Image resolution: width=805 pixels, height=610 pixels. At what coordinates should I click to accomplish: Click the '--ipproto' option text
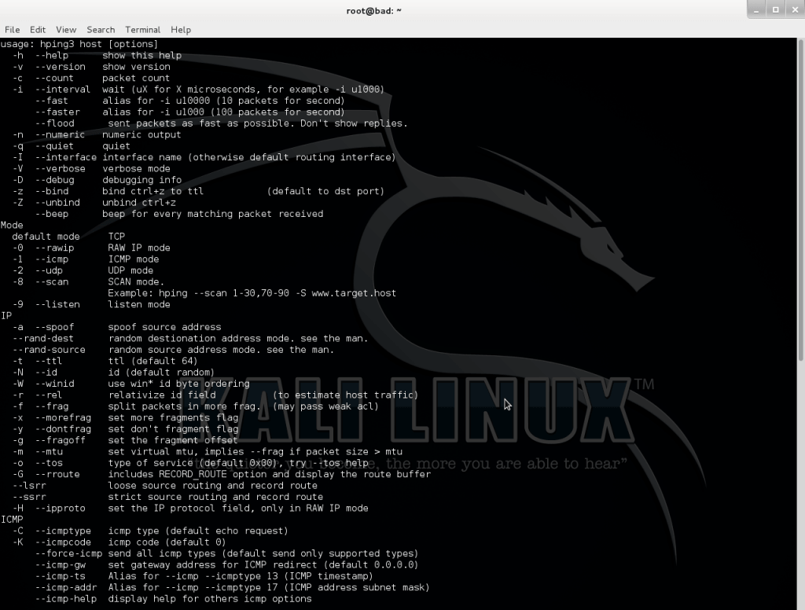(60, 508)
